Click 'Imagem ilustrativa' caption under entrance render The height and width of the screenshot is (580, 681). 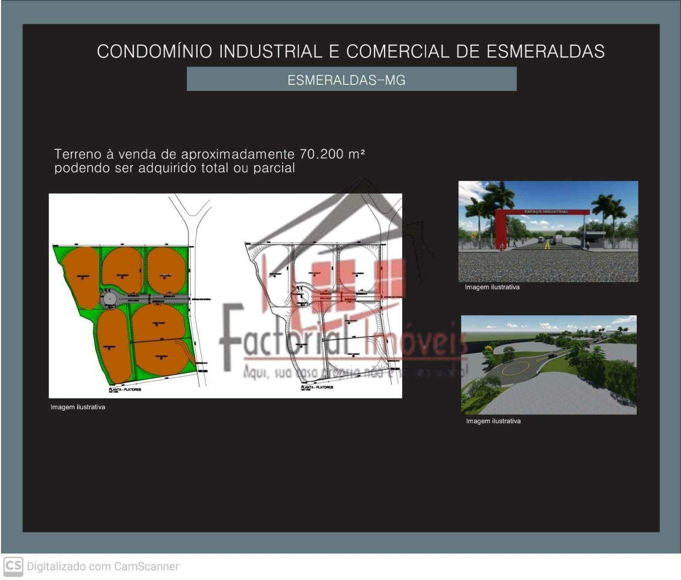click(x=492, y=287)
